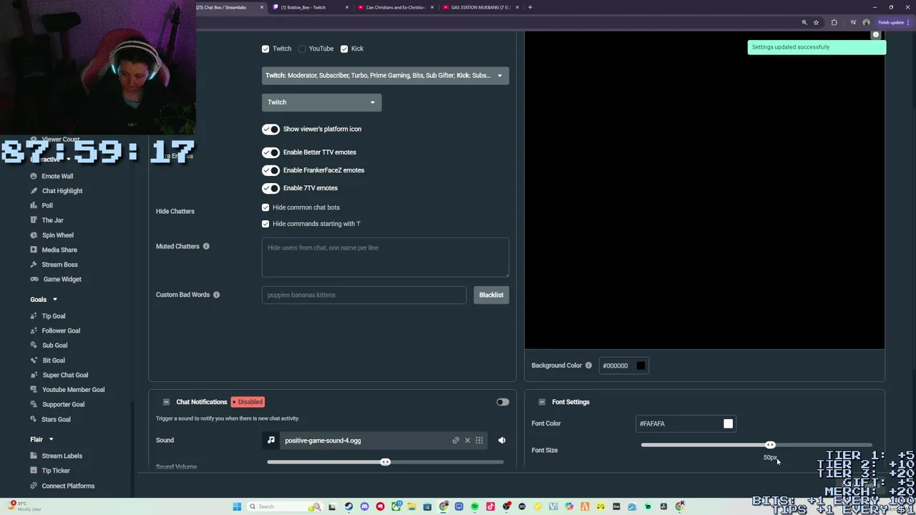Viewport: 916px width, 515px height.
Task: Uncheck the Twitch platform checkbox
Action: (265, 49)
